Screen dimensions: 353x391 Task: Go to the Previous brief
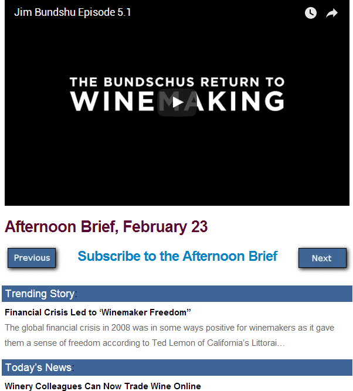(32, 258)
